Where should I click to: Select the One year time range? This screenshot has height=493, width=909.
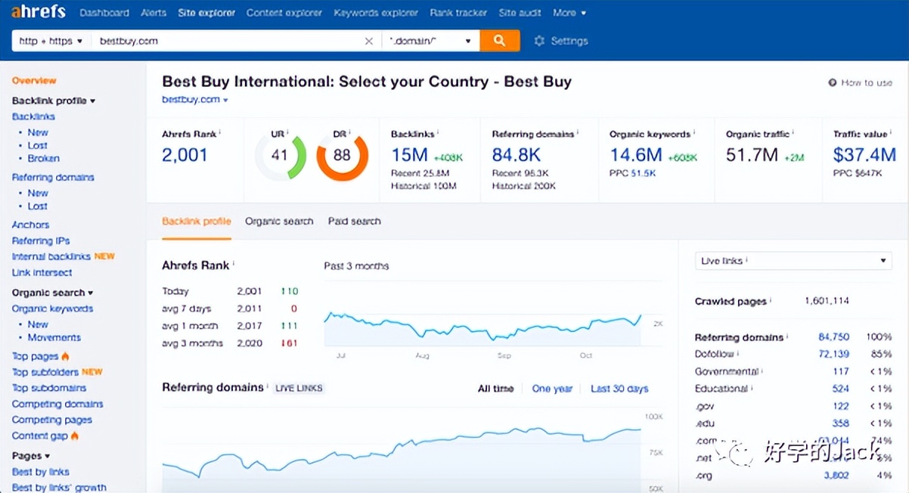coord(552,389)
